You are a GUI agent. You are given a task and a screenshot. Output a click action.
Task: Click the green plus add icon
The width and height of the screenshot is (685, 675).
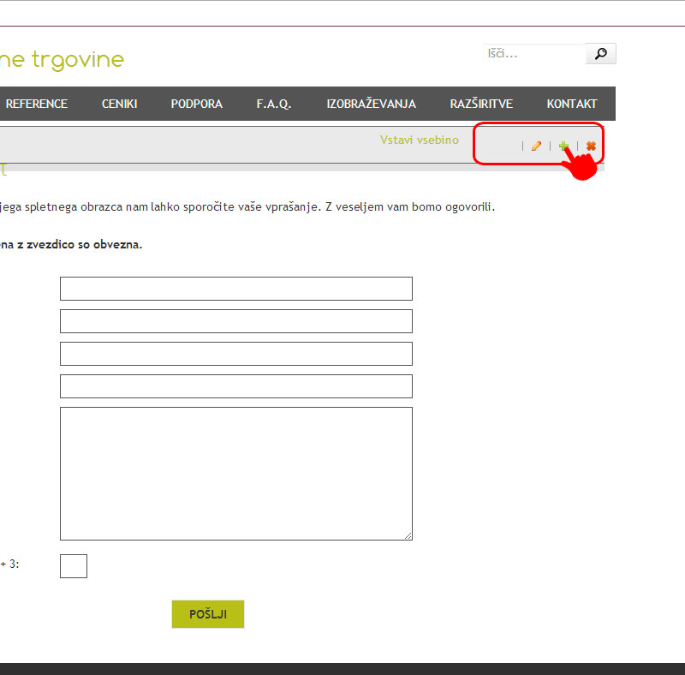563,146
